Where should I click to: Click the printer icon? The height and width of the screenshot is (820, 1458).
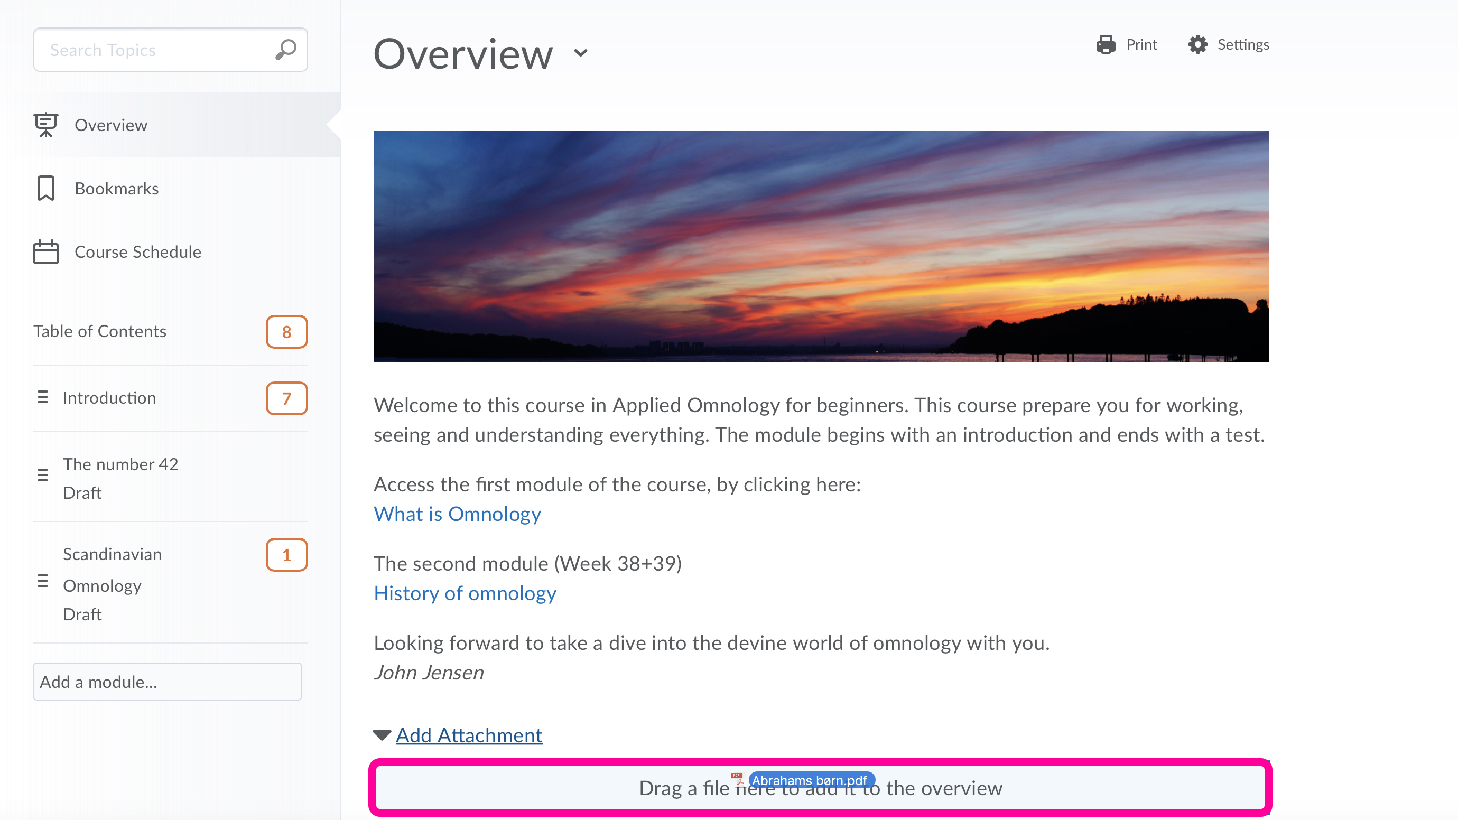point(1106,44)
